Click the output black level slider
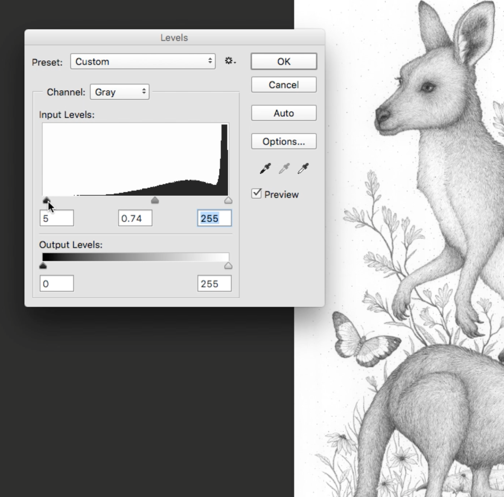Viewport: 504px width, 497px height. tap(43, 265)
